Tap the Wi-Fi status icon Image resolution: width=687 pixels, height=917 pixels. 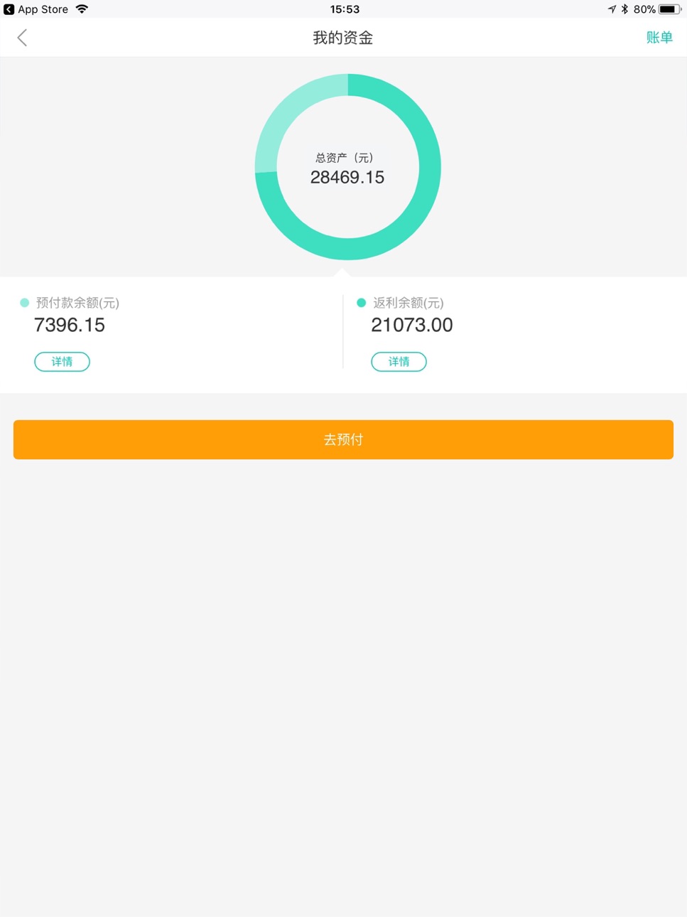pos(82,9)
